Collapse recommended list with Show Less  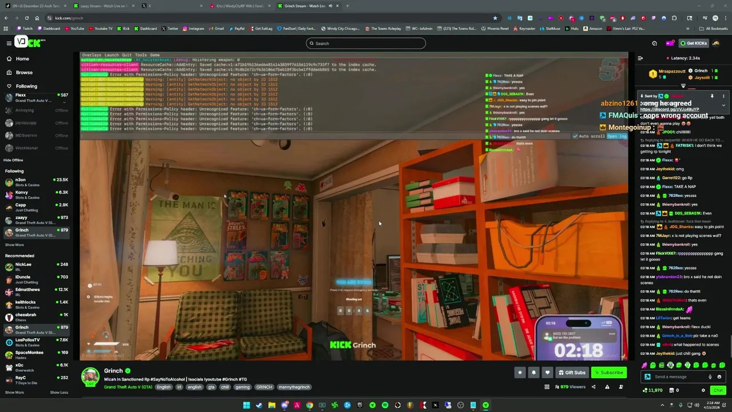tap(59, 393)
